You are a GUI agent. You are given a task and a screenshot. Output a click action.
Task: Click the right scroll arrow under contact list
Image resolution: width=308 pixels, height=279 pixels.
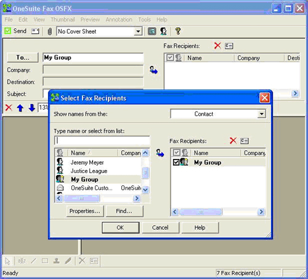[137, 198]
